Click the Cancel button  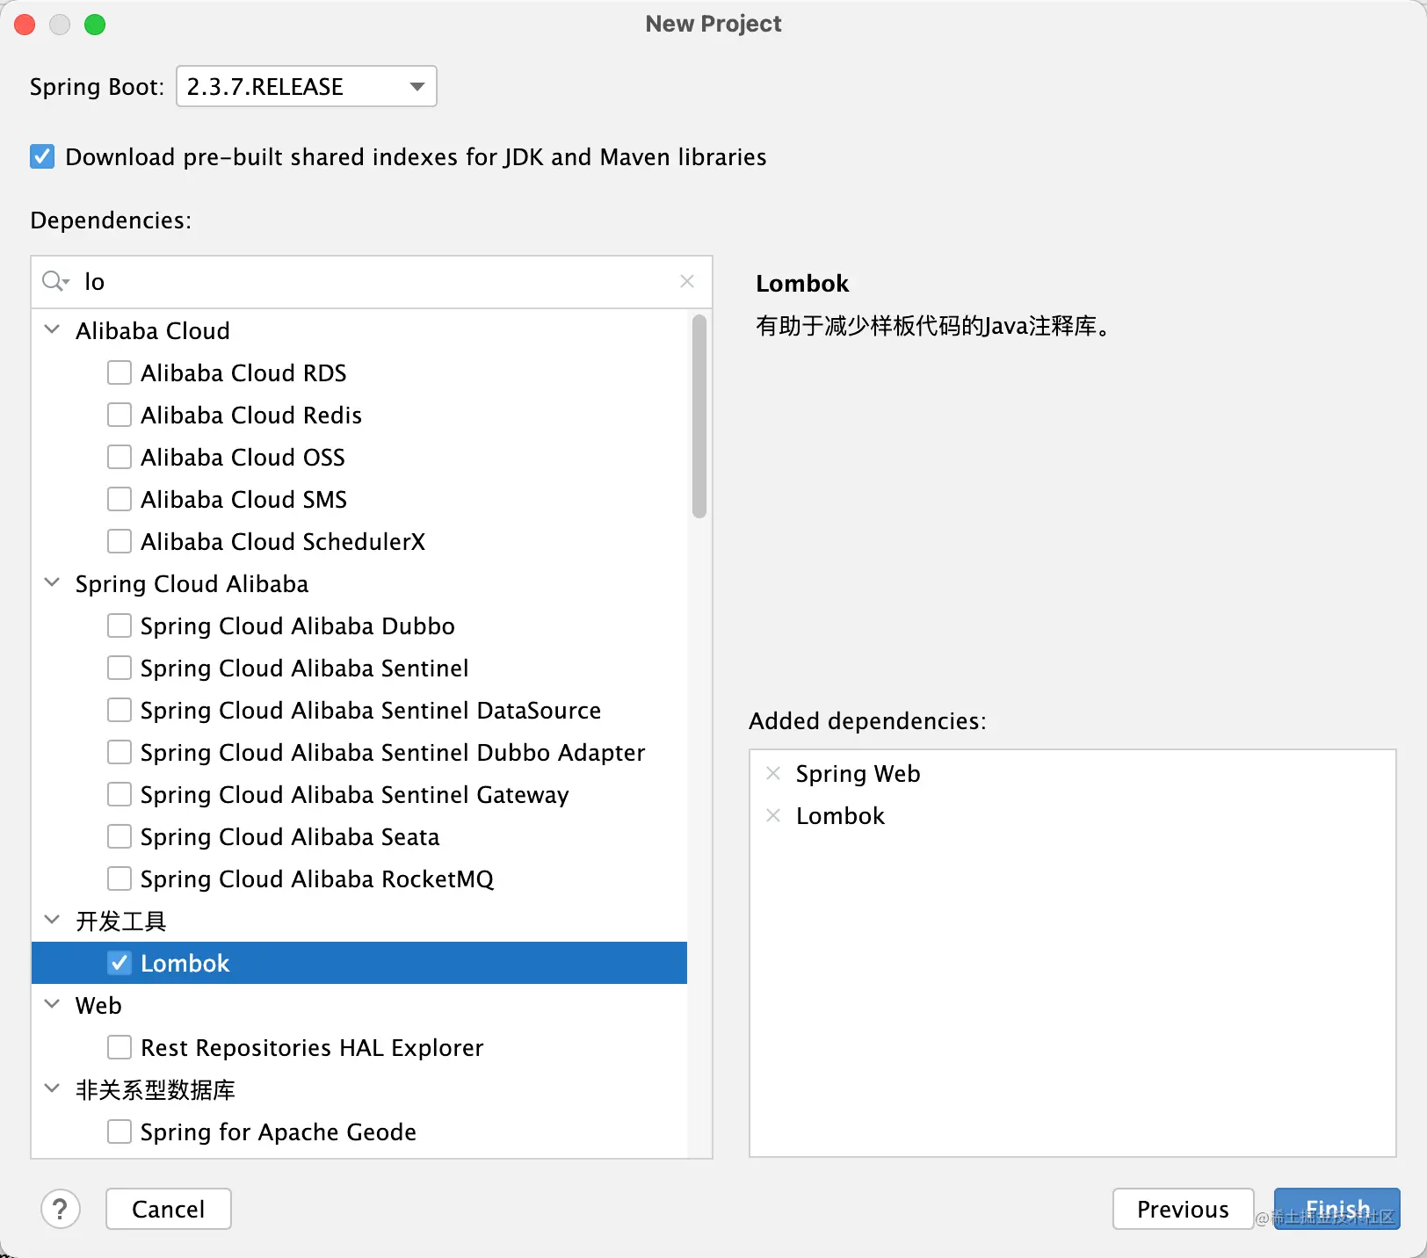[169, 1209]
